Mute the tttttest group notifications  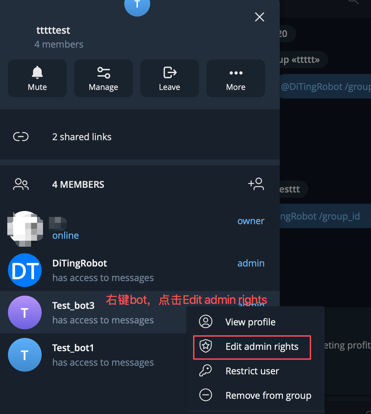click(37, 78)
